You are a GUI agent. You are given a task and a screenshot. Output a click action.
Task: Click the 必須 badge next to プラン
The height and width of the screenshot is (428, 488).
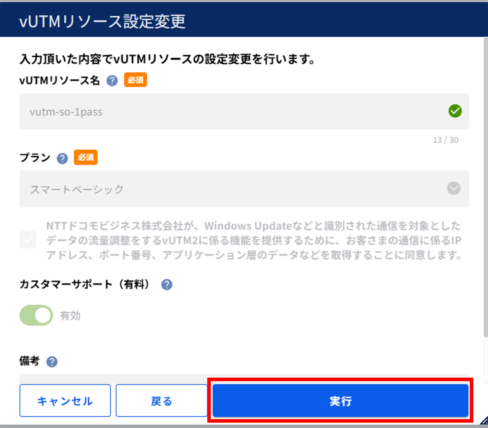[86, 157]
